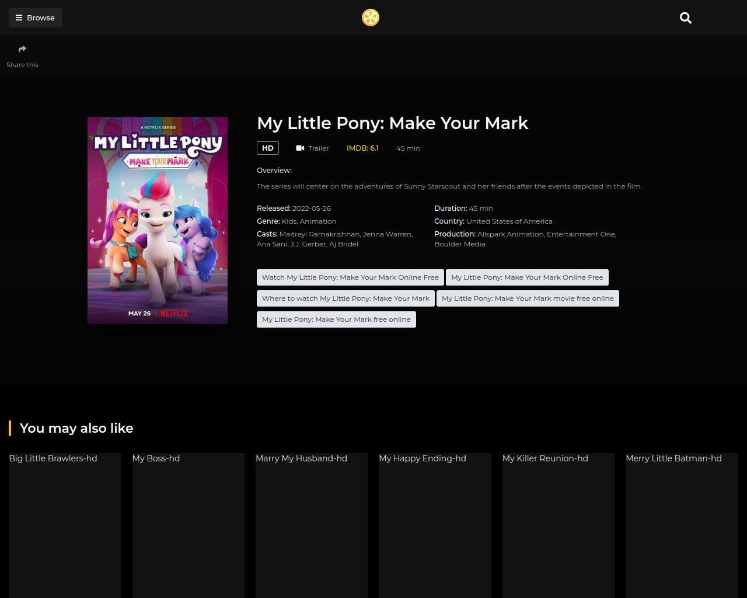
Task: Click the HD quality badge
Action: 268,148
